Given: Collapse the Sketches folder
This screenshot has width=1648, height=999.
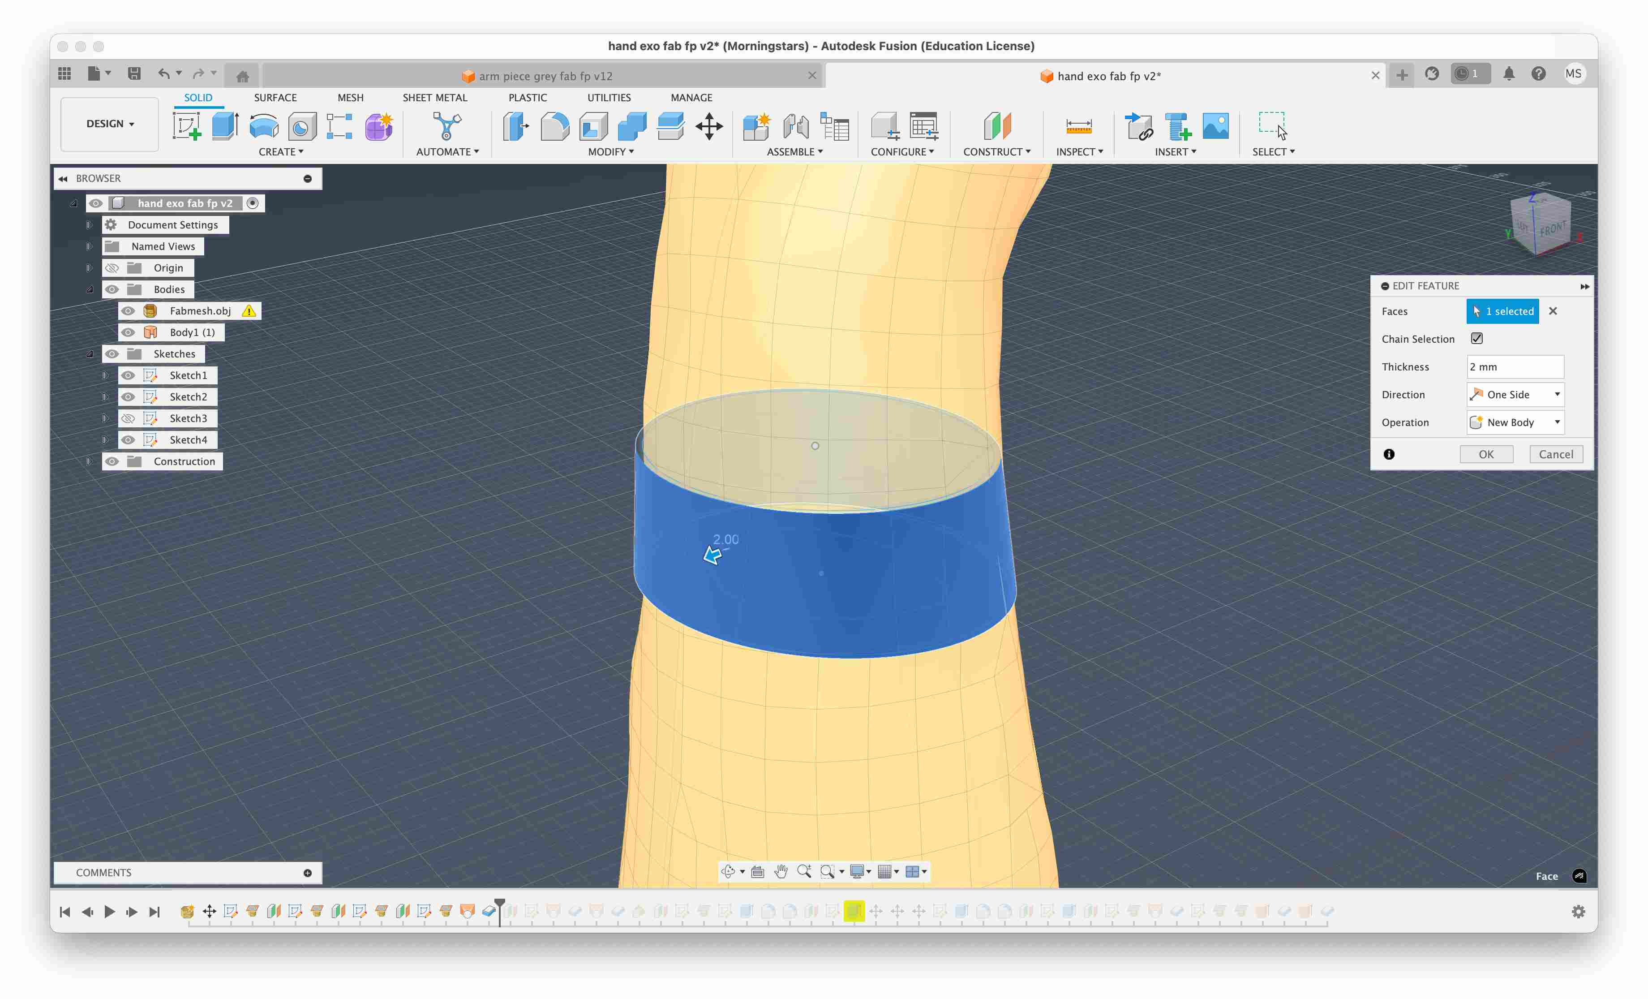Looking at the screenshot, I should tap(89, 354).
